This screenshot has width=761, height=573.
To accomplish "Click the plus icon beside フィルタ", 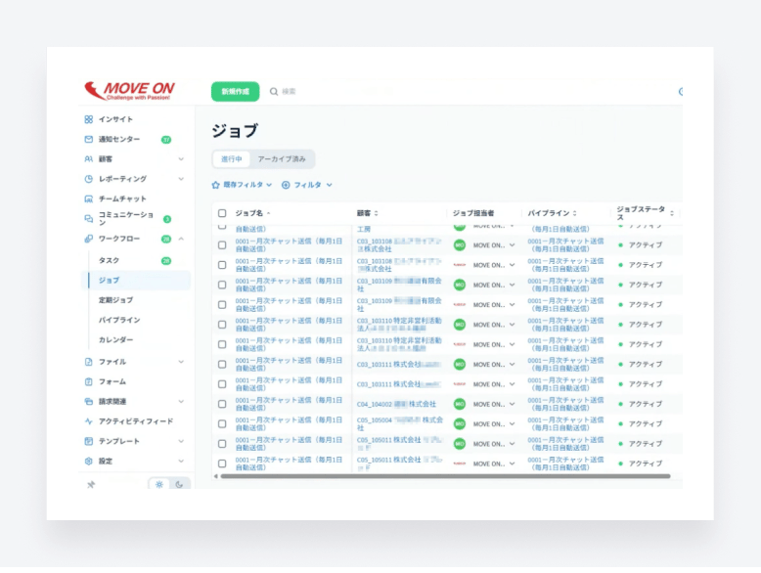I will 286,185.
